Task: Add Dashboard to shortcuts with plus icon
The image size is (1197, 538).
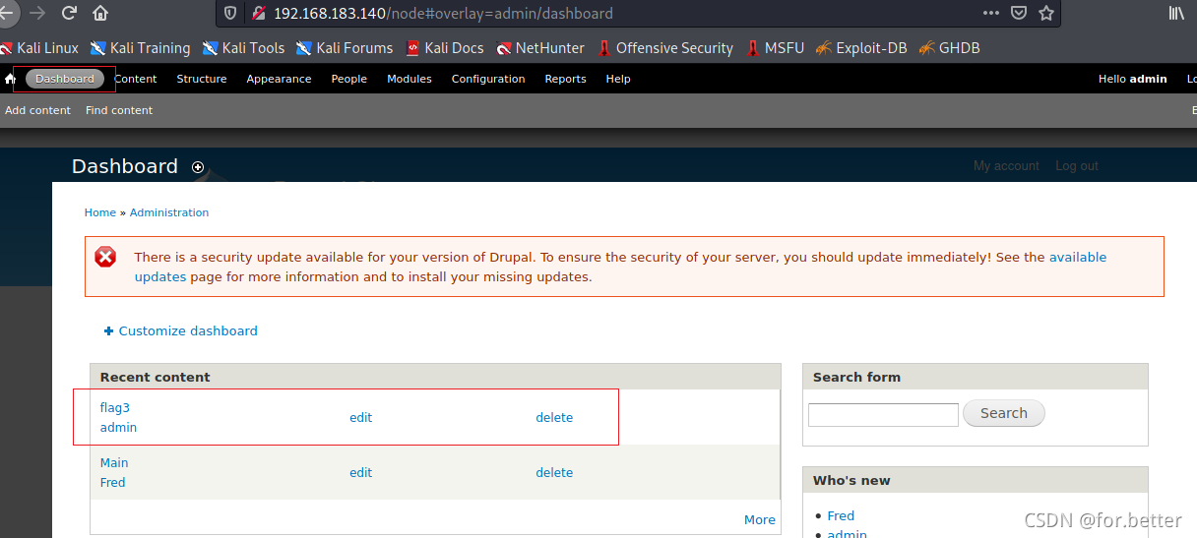Action: coord(198,167)
